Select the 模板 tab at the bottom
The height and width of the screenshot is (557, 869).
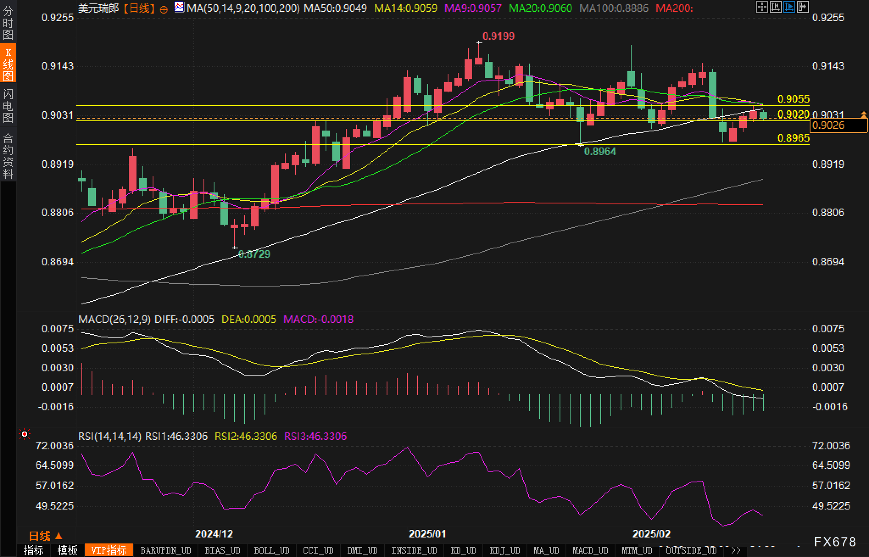[67, 550]
